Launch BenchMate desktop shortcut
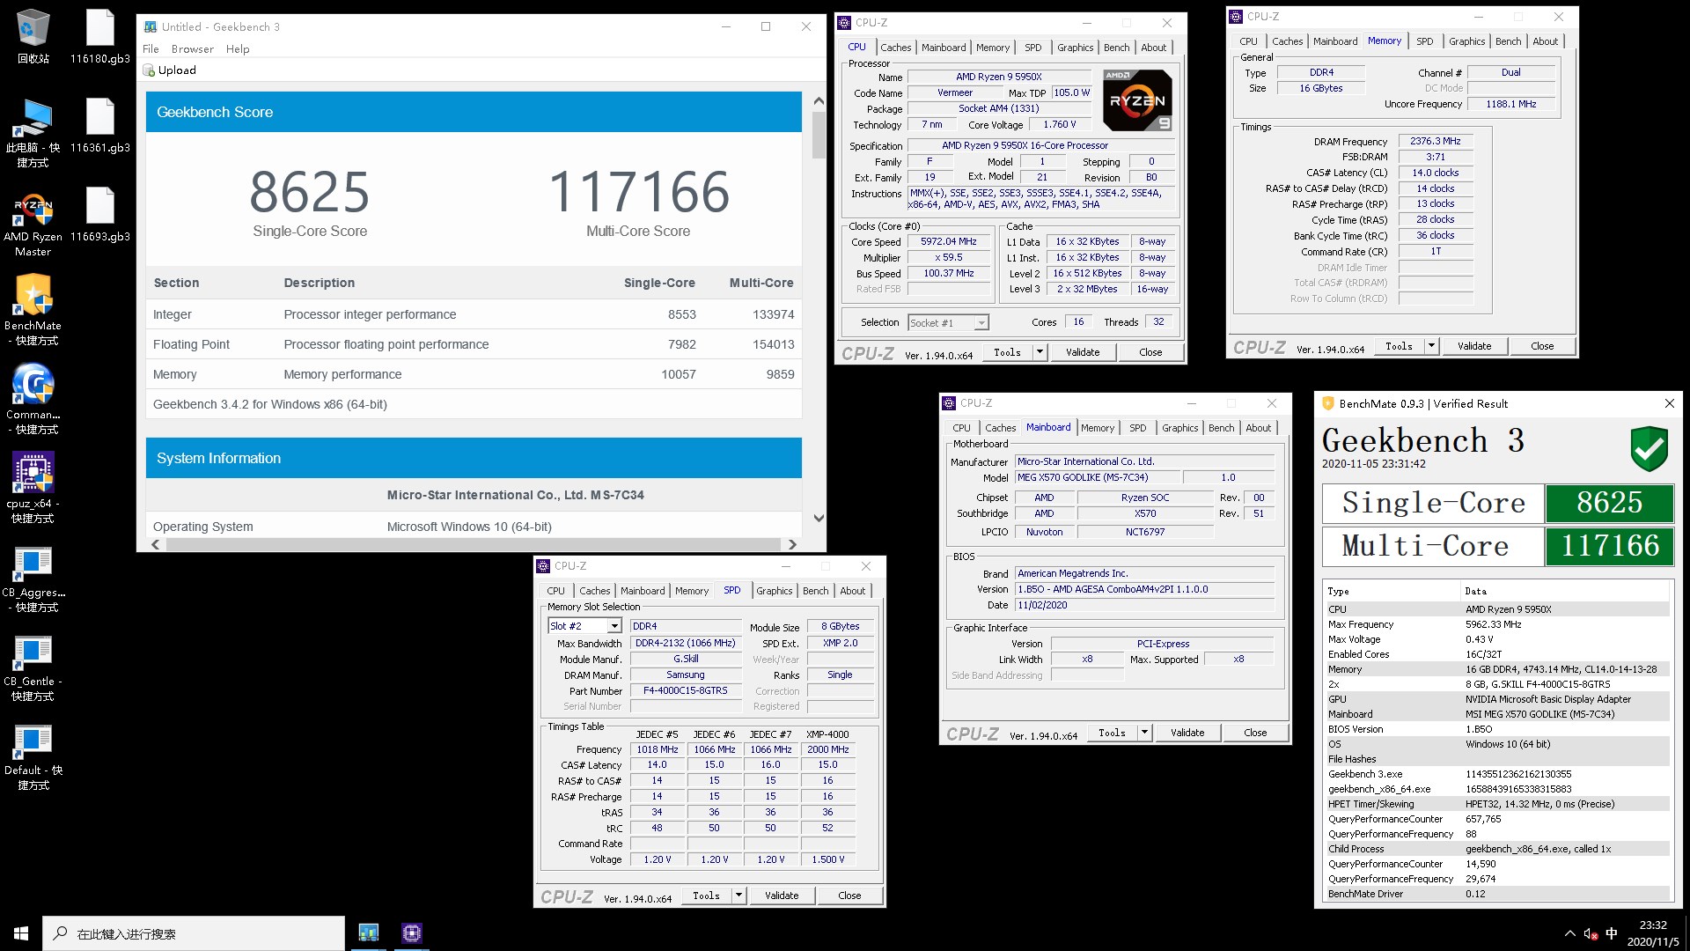The height and width of the screenshot is (951, 1690). pos(33,311)
